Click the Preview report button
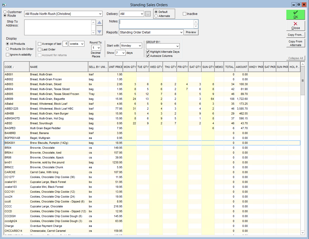Viewport: 309px width, 239px height. (191, 32)
